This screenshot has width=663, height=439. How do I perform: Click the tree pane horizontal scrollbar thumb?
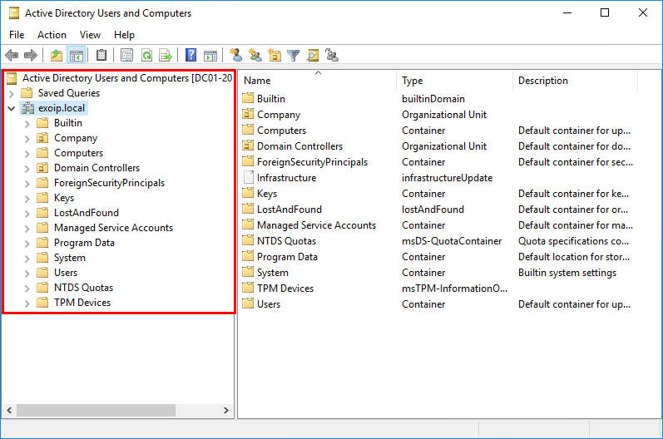tap(96, 410)
